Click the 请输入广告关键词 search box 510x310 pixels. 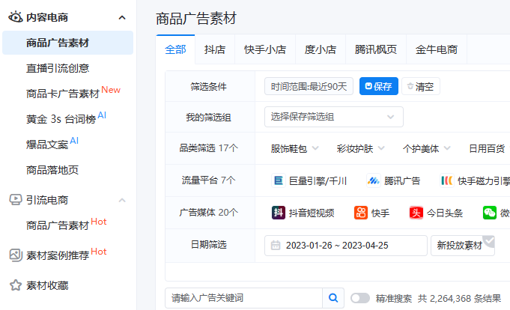(243, 298)
